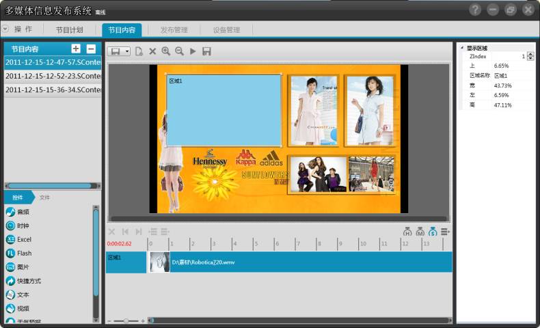
Task: Click timeline ruler mark 5
Action: point(256,243)
